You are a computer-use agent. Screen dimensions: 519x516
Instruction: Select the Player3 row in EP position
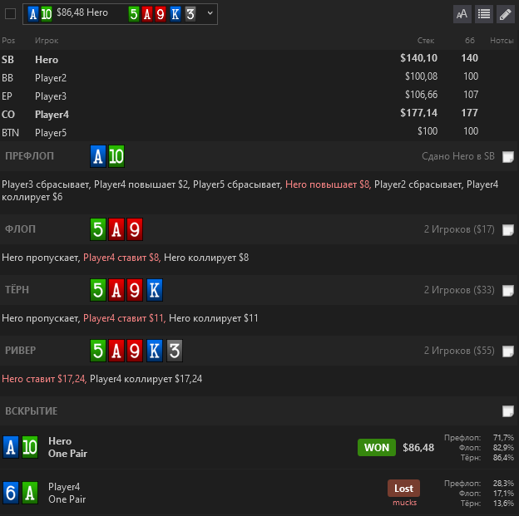coord(259,96)
